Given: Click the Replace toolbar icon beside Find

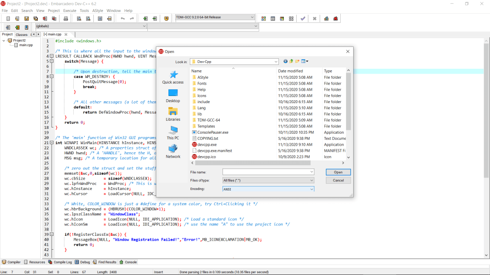Looking at the screenshot, I should click(89, 19).
